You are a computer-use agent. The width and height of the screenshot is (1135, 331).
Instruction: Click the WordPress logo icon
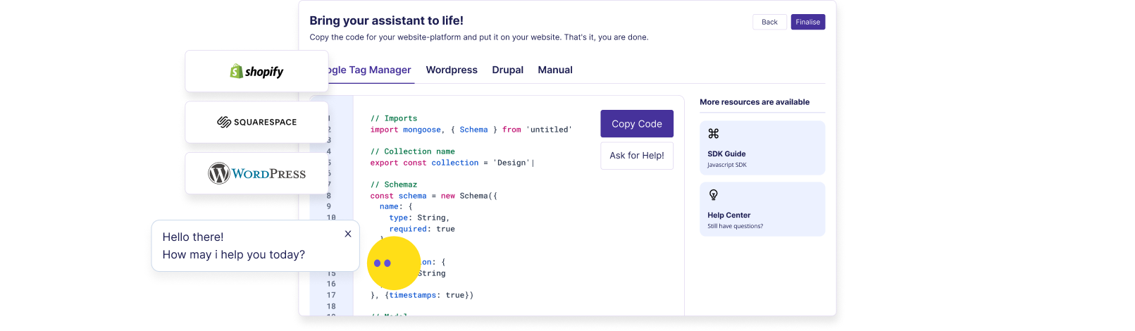[x=219, y=173]
